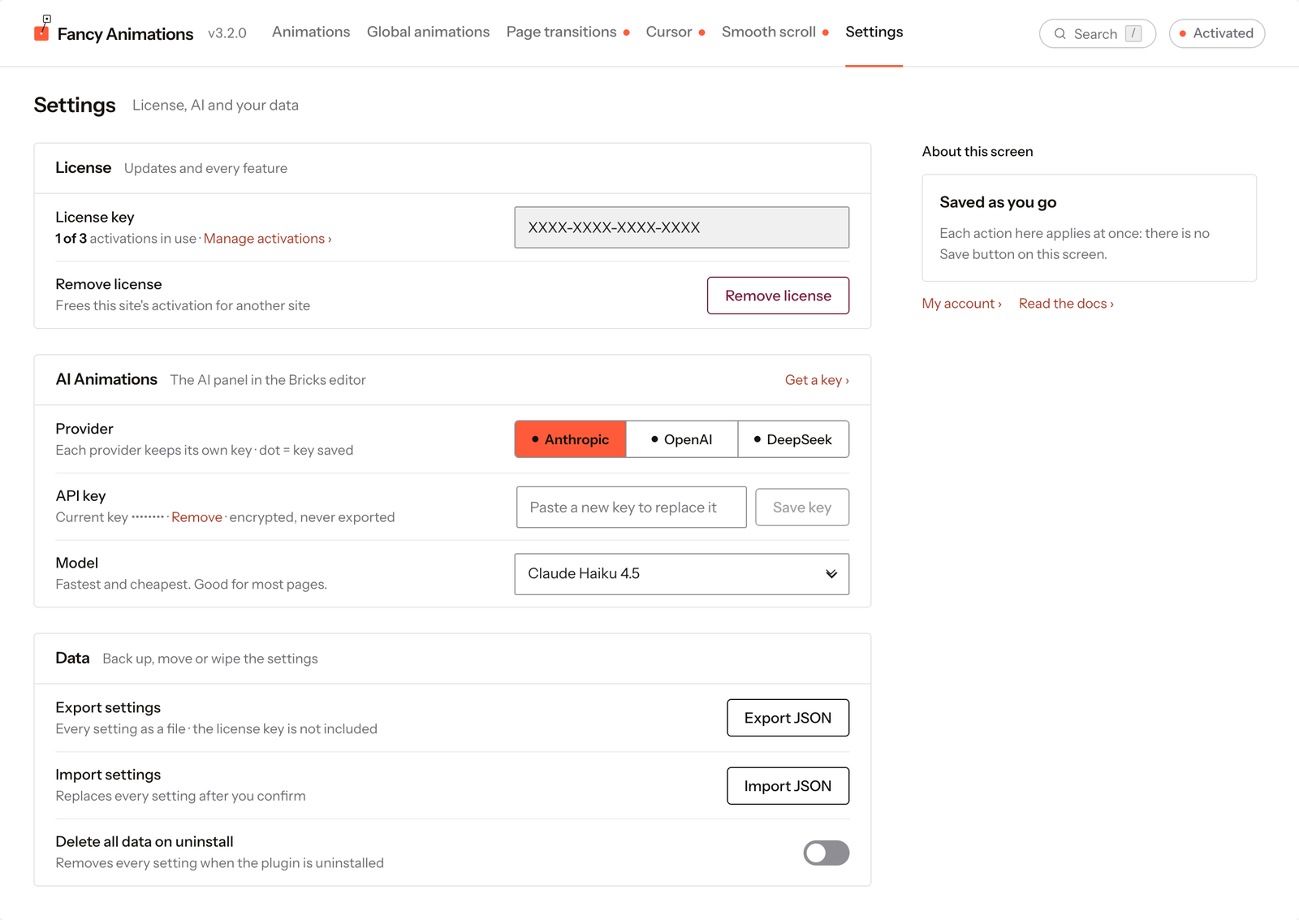
Task: Open the Get a key link
Action: (x=817, y=380)
